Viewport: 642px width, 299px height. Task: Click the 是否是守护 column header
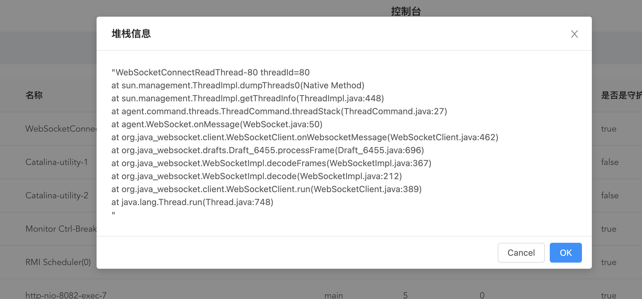coord(621,95)
